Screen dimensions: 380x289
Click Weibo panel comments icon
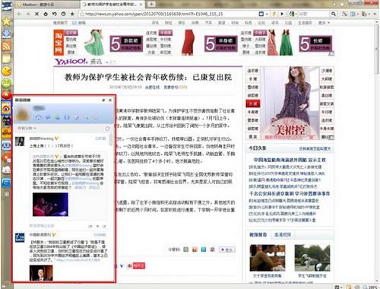tap(48, 118)
